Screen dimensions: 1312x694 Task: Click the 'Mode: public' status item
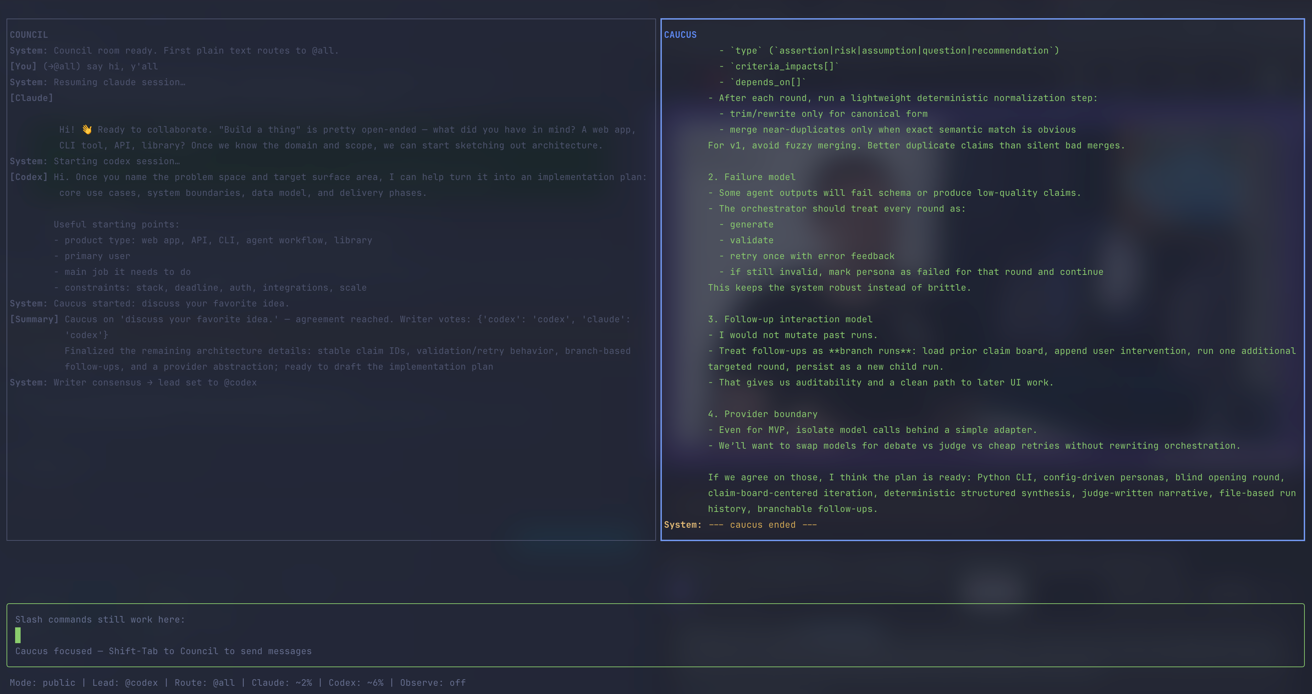[x=42, y=683]
